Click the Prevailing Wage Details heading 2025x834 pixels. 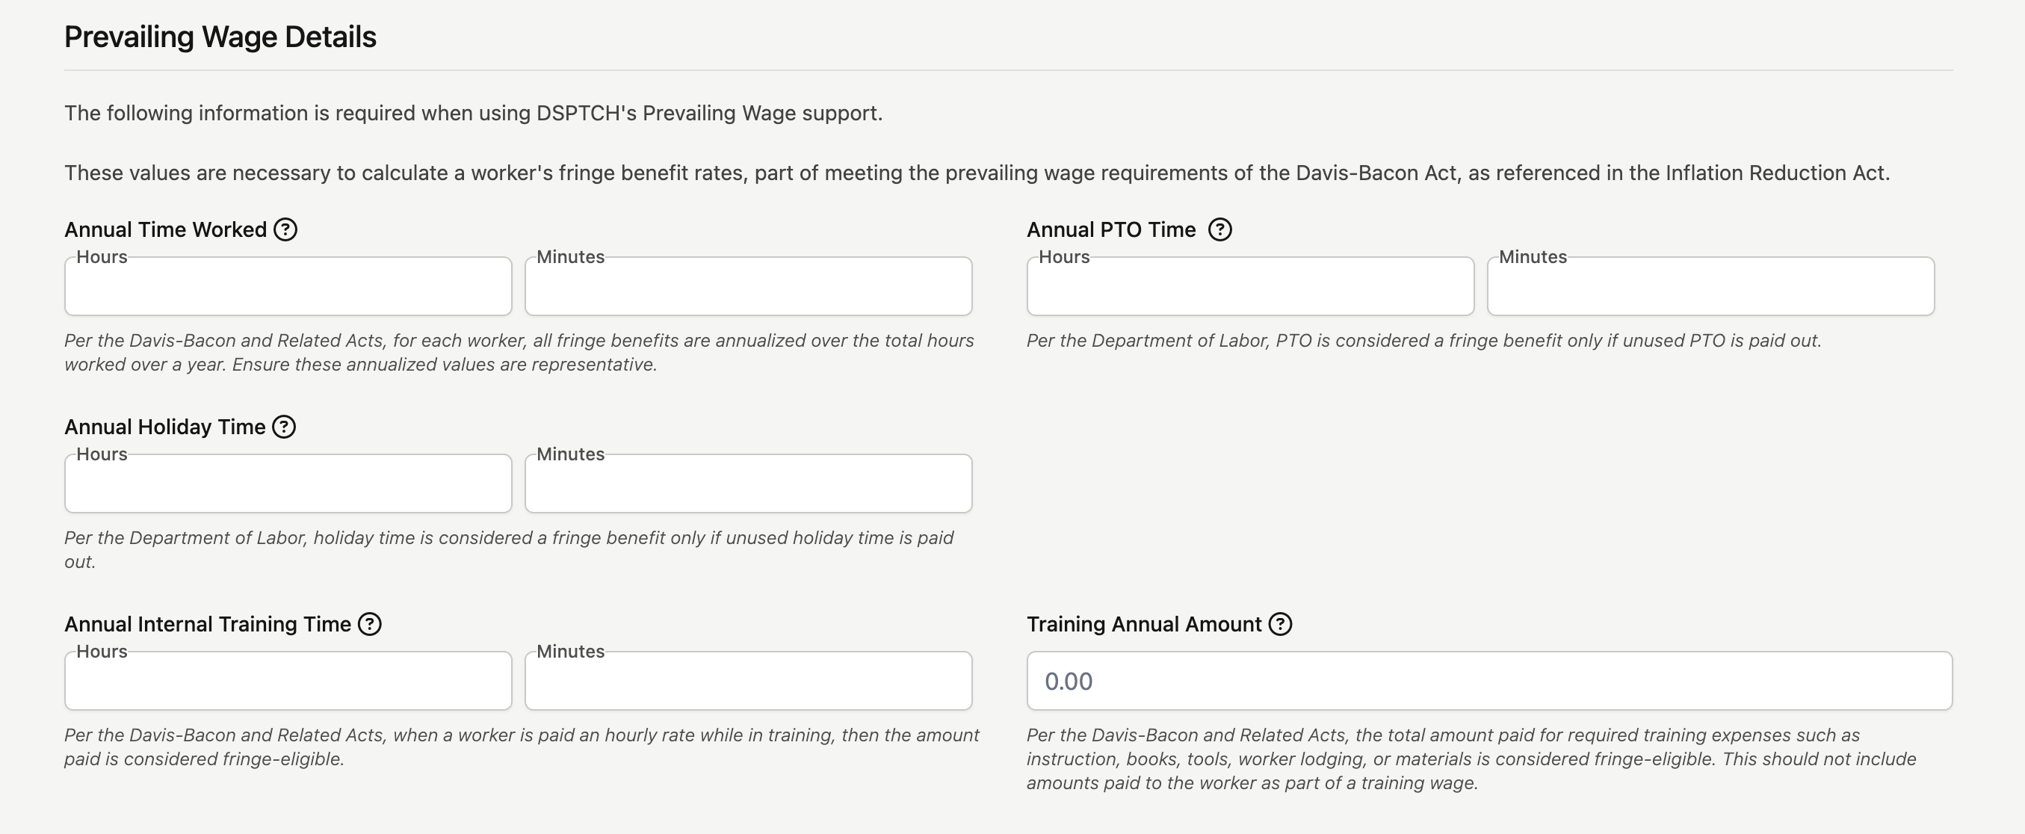220,37
